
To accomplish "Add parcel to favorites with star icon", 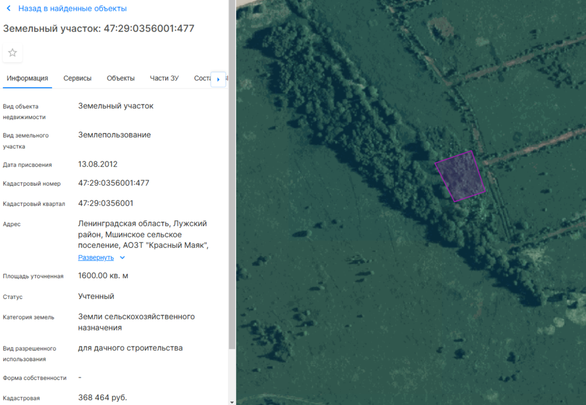I will [x=13, y=53].
